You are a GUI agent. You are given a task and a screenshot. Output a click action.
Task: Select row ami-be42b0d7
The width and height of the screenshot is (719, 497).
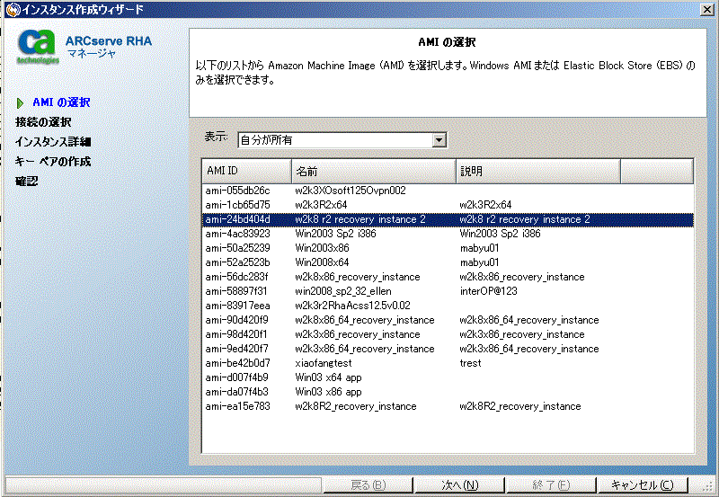click(448, 363)
